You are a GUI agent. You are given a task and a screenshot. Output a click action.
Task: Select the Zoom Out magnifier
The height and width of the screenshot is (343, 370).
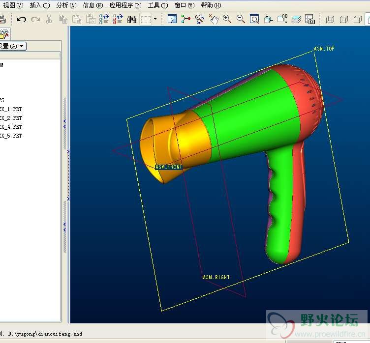click(241, 19)
